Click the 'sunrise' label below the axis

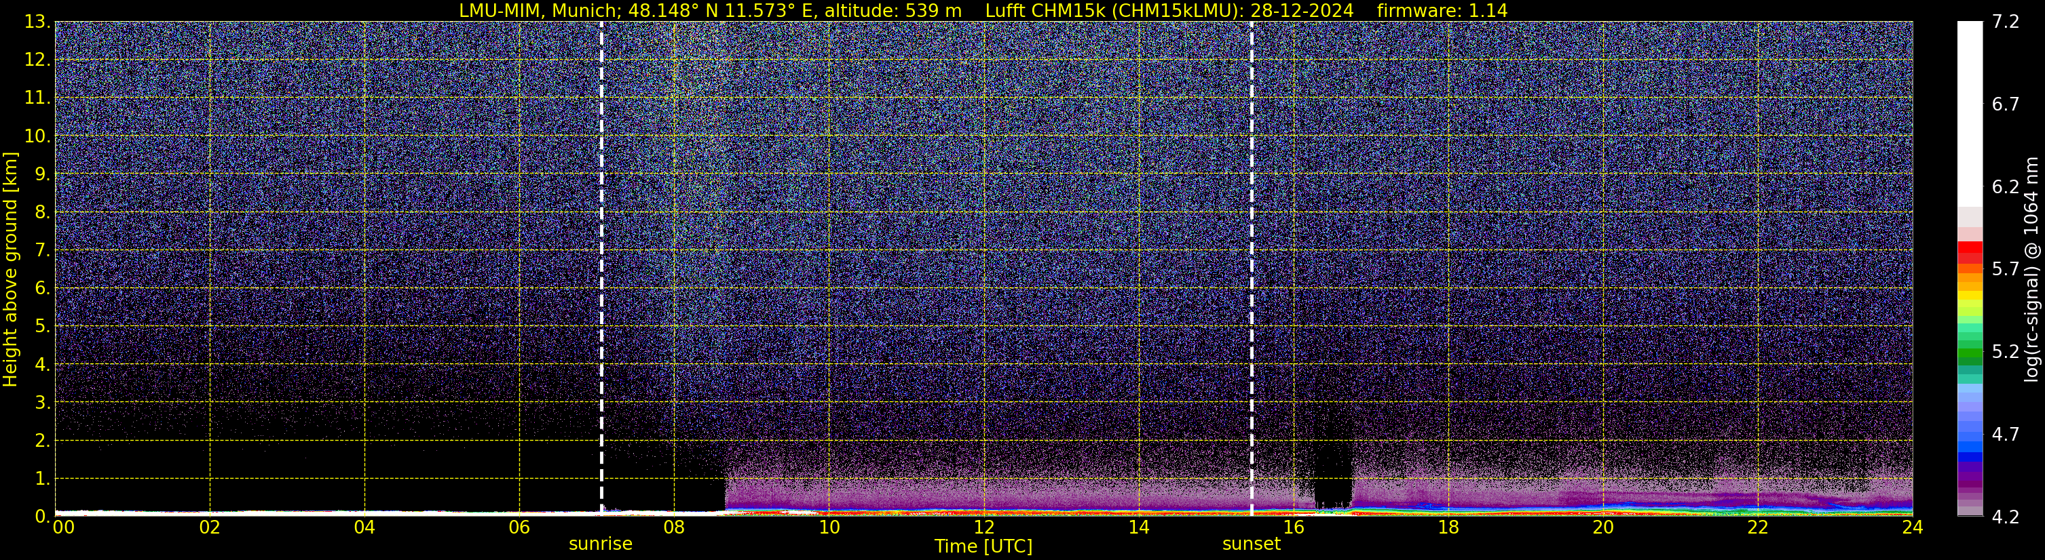coord(600,544)
